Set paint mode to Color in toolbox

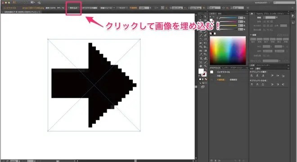(200, 79)
